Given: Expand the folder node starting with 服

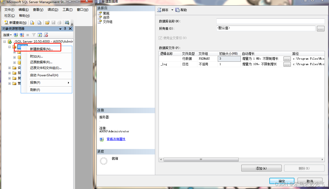Looking at the screenshot, I should point(9,73).
